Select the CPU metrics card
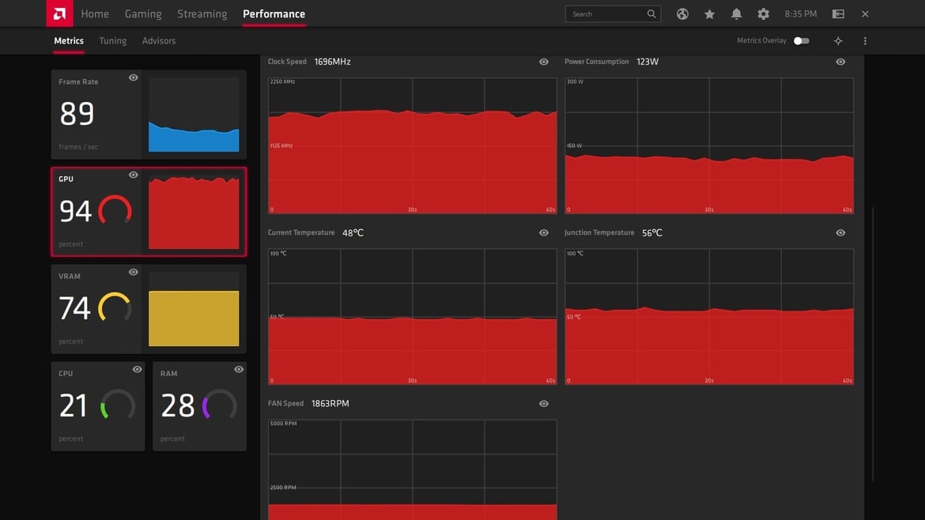925x520 pixels. point(98,406)
